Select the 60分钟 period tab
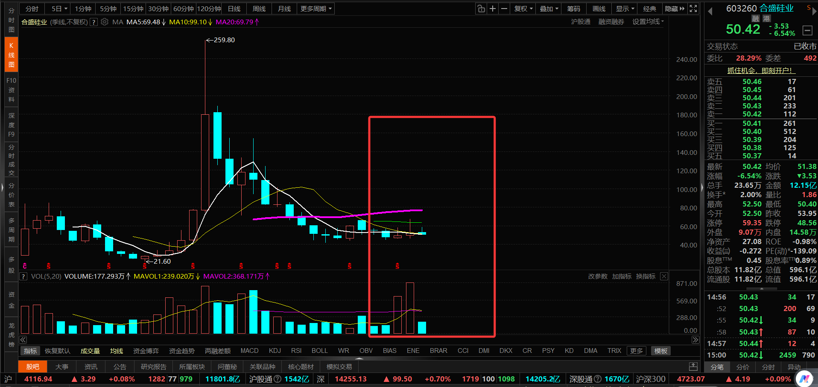Image resolution: width=818 pixels, height=387 pixels. 184,9
